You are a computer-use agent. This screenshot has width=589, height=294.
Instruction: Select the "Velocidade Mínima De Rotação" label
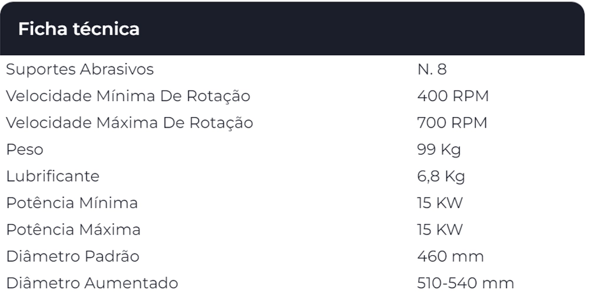(x=128, y=96)
